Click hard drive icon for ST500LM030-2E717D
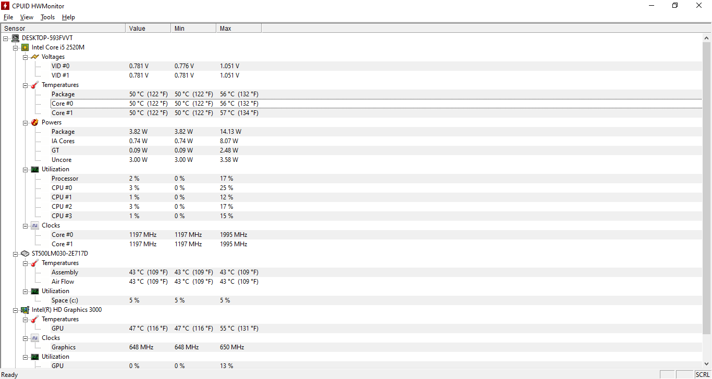712x379 pixels. tap(25, 254)
